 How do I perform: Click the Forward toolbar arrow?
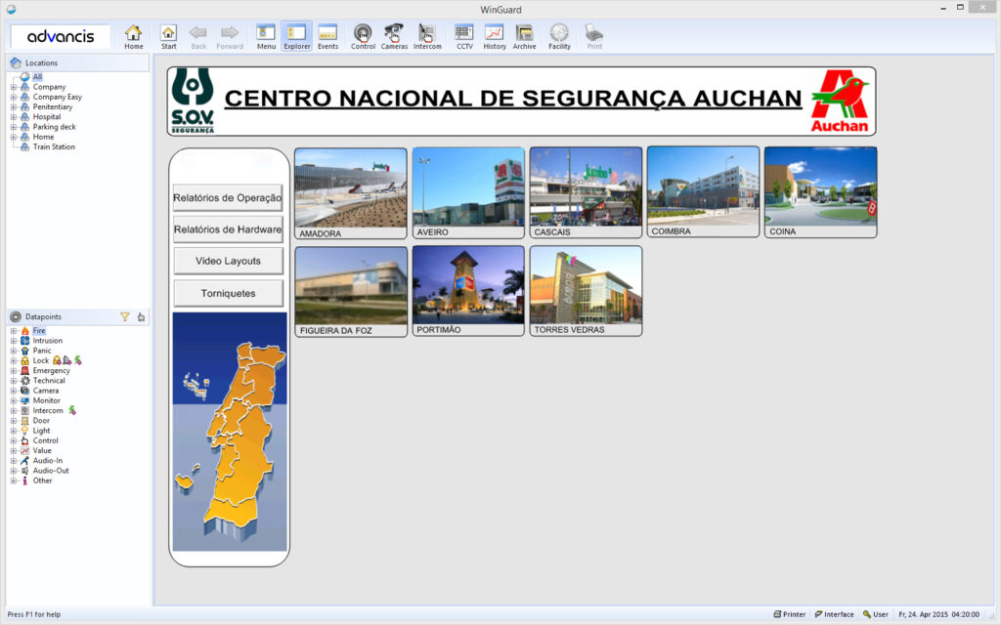point(230,36)
